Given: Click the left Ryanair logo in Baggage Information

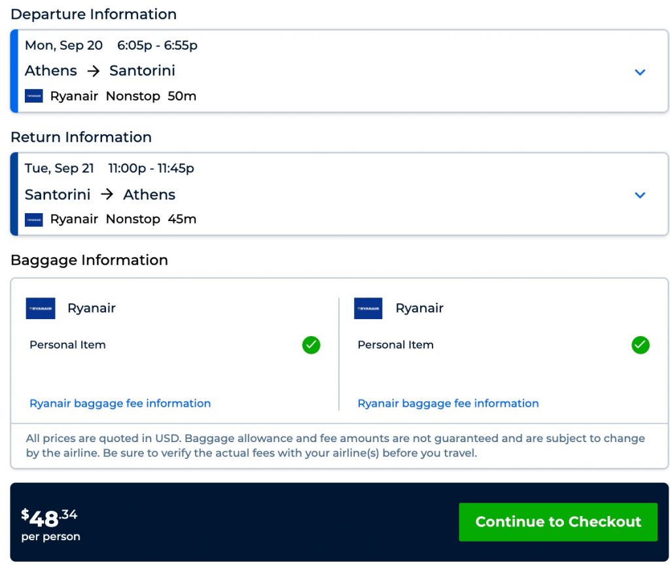Looking at the screenshot, I should click(x=41, y=308).
